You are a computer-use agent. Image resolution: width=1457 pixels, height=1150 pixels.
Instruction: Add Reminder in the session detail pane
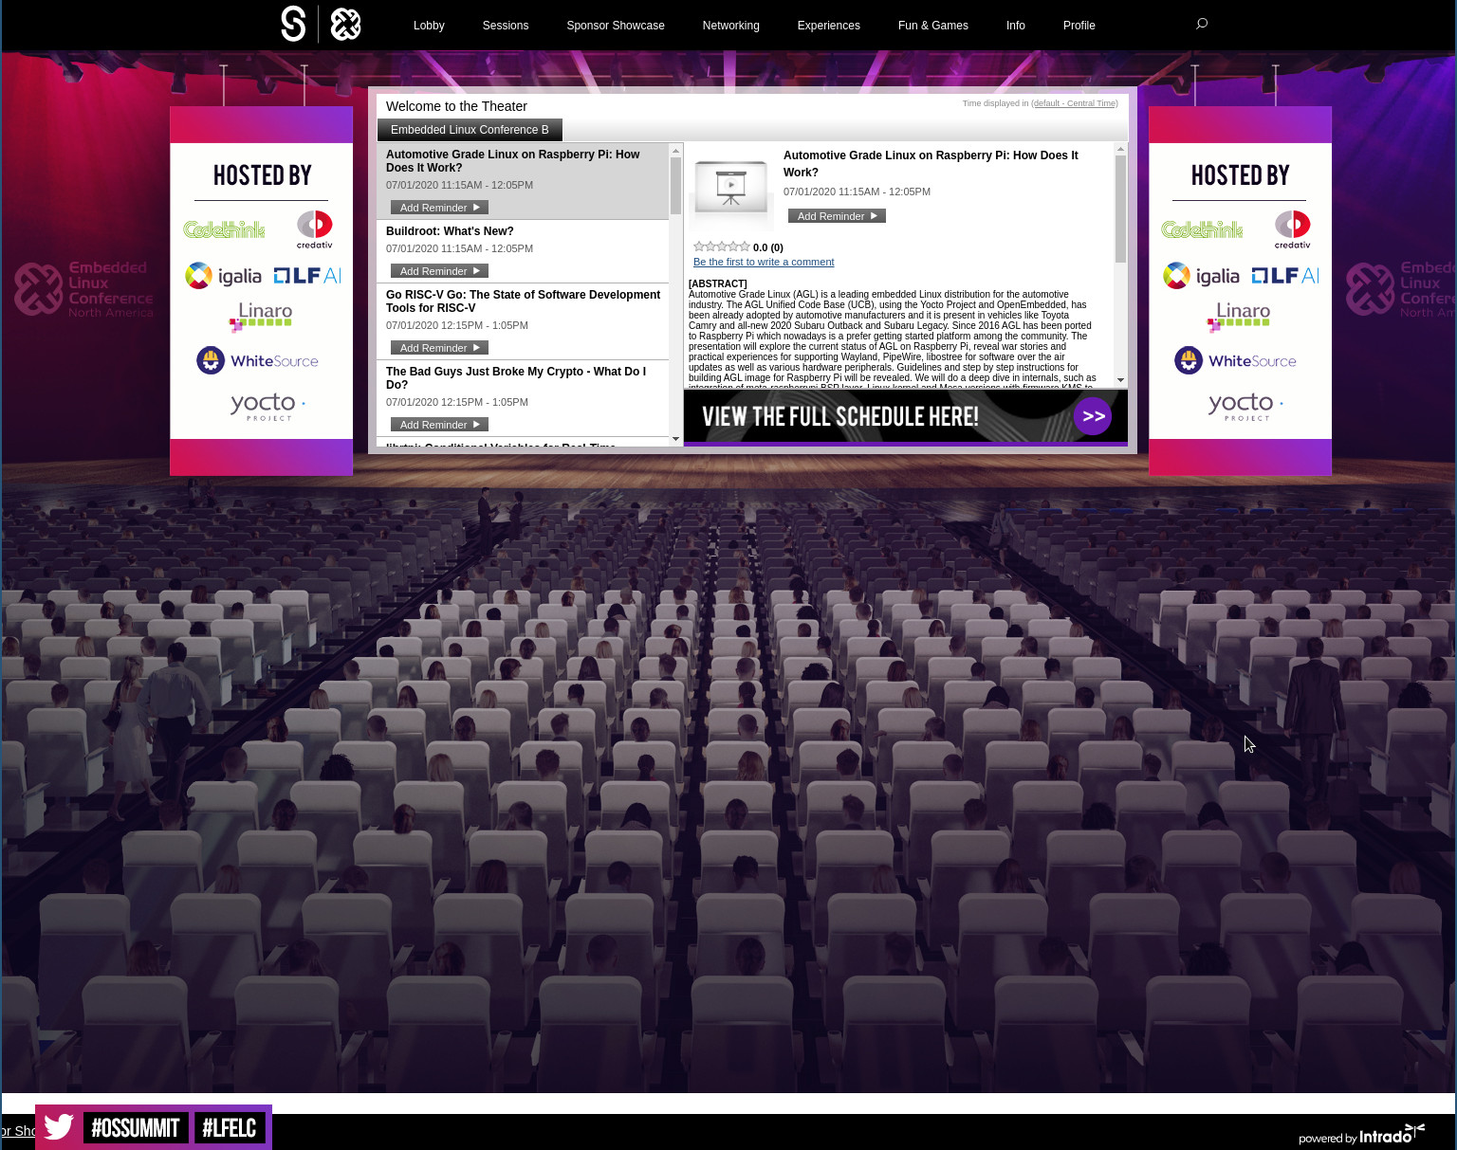coord(837,216)
